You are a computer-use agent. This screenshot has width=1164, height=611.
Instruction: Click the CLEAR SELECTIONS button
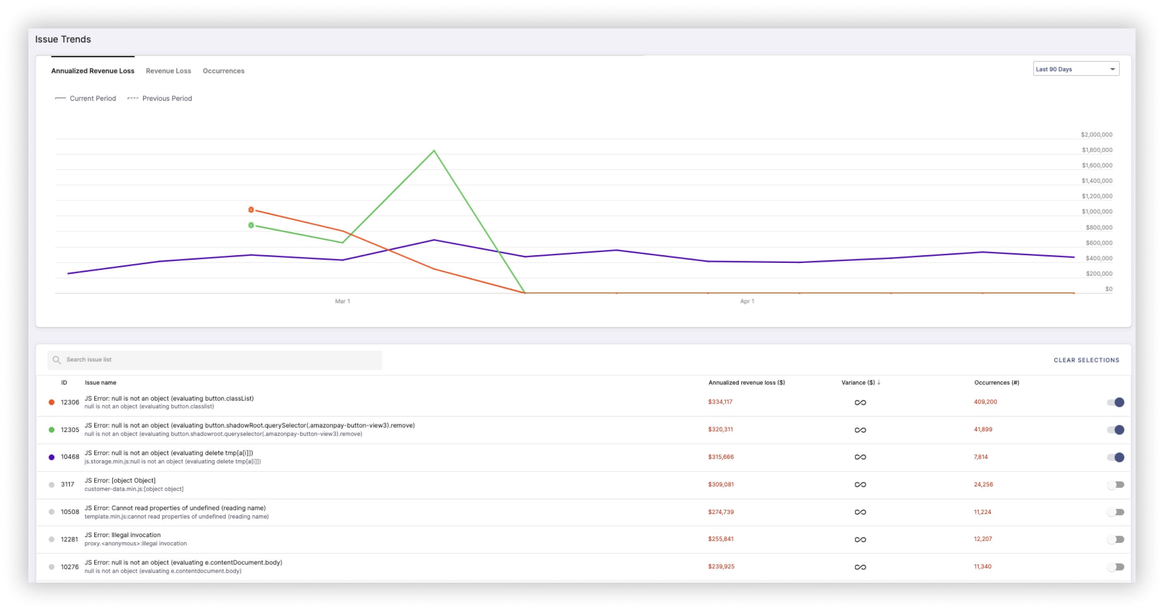point(1086,359)
